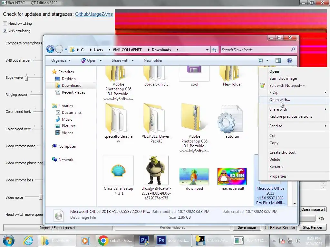
Task: Click the Github/JargeZ/vhs link
Action: pos(94,14)
